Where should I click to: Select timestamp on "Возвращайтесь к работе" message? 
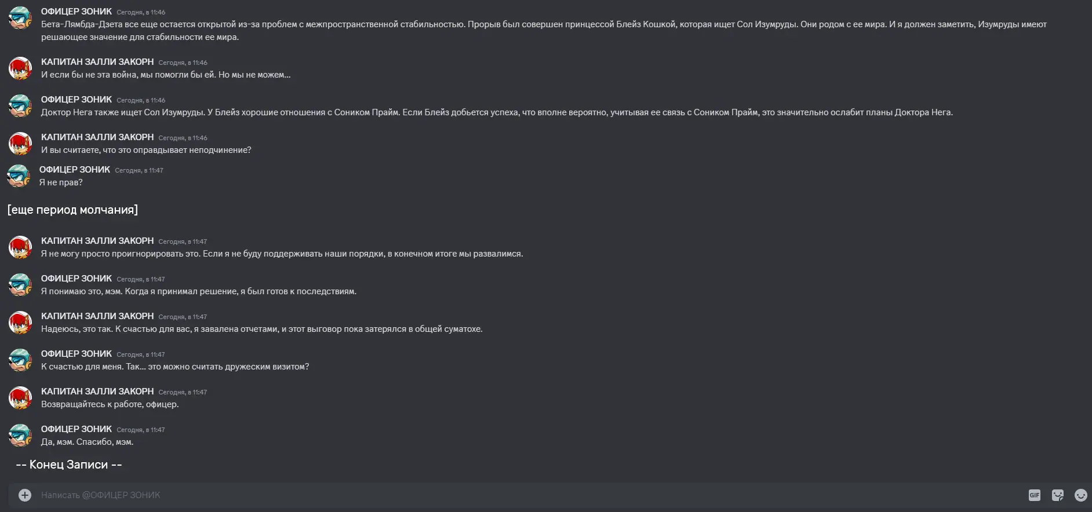coord(183,392)
